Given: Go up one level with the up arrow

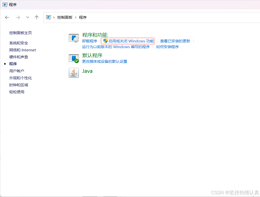Looking at the screenshot, I should (x=37, y=17).
